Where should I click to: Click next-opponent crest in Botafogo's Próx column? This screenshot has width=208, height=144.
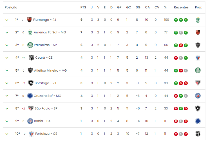click(x=198, y=83)
